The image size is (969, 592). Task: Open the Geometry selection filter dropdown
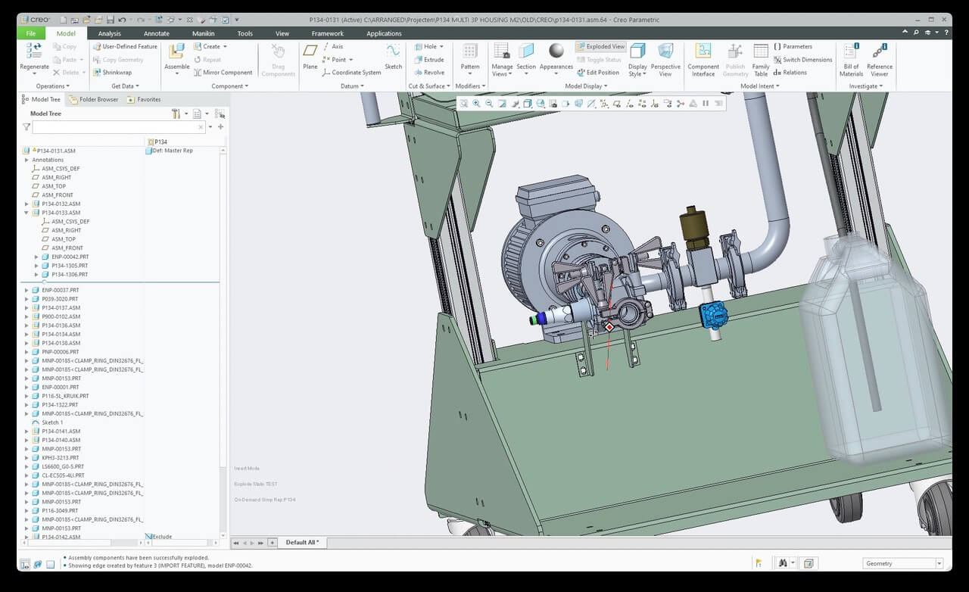(x=939, y=563)
